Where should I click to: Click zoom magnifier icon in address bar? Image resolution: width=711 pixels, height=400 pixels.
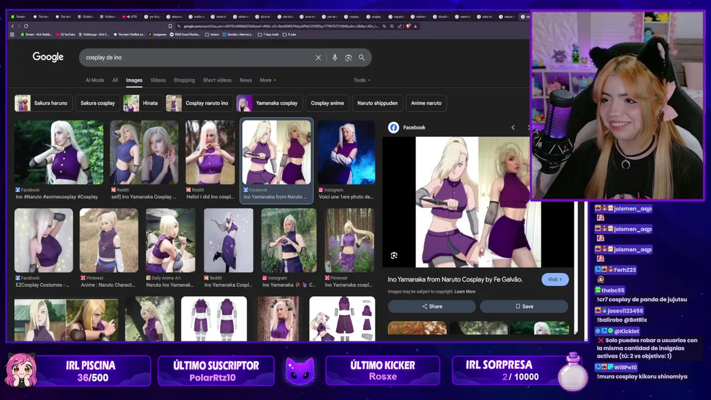tap(392, 26)
